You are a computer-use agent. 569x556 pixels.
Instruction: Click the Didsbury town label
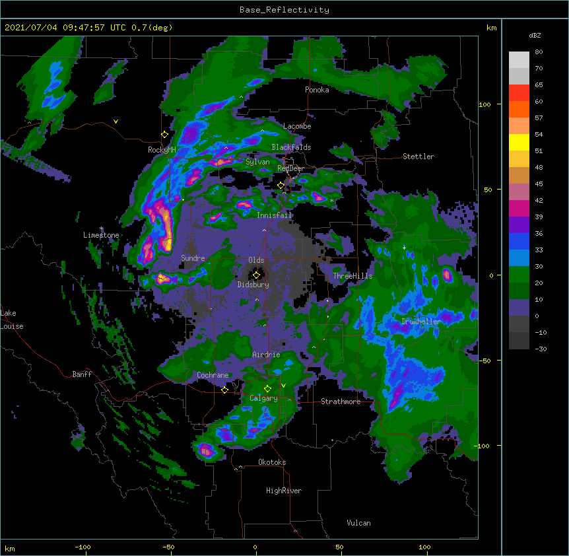[x=253, y=285]
